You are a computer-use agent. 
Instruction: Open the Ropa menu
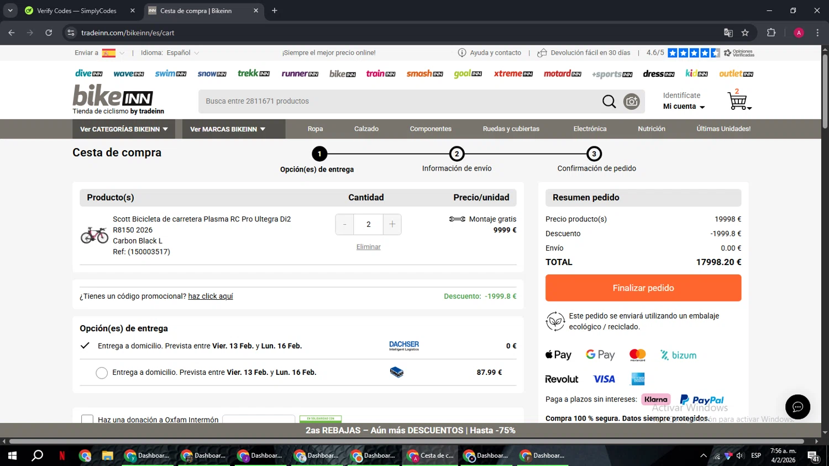(x=315, y=129)
